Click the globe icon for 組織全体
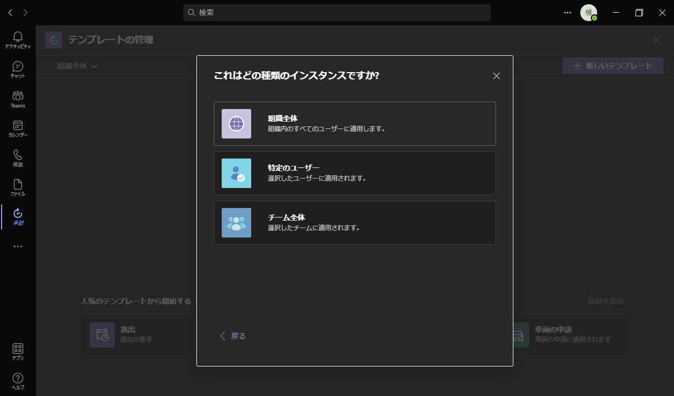The width and height of the screenshot is (674, 396). tap(236, 124)
